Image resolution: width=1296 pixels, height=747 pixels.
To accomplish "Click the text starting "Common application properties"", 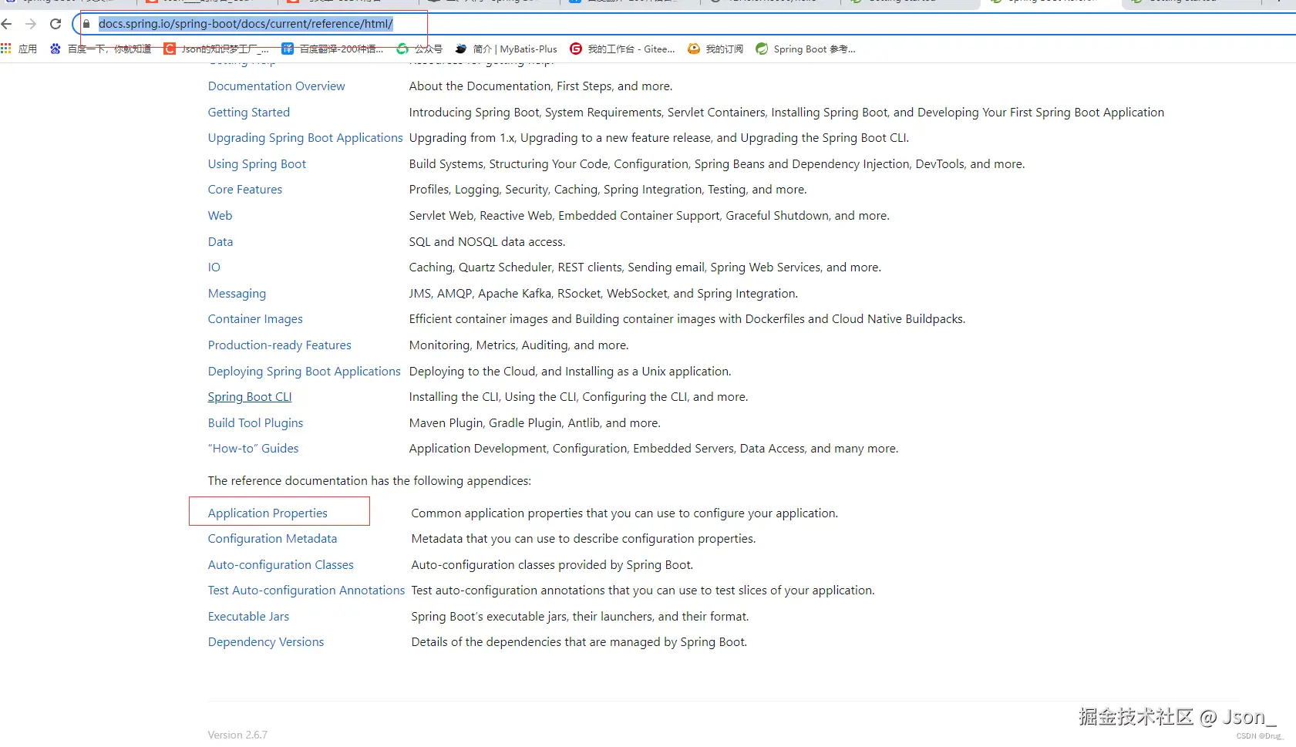I will (x=624, y=513).
